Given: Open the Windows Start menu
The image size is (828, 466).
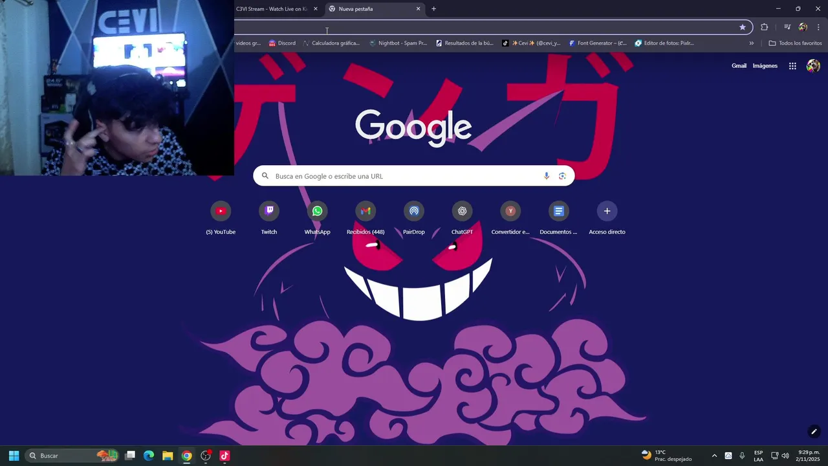Looking at the screenshot, I should pyautogui.click(x=14, y=456).
